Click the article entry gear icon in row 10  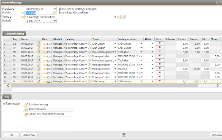[x=38, y=73]
